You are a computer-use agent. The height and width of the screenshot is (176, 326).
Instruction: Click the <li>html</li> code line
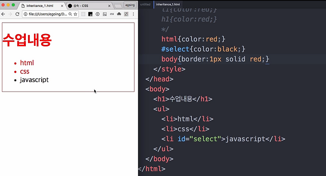pos(187,119)
